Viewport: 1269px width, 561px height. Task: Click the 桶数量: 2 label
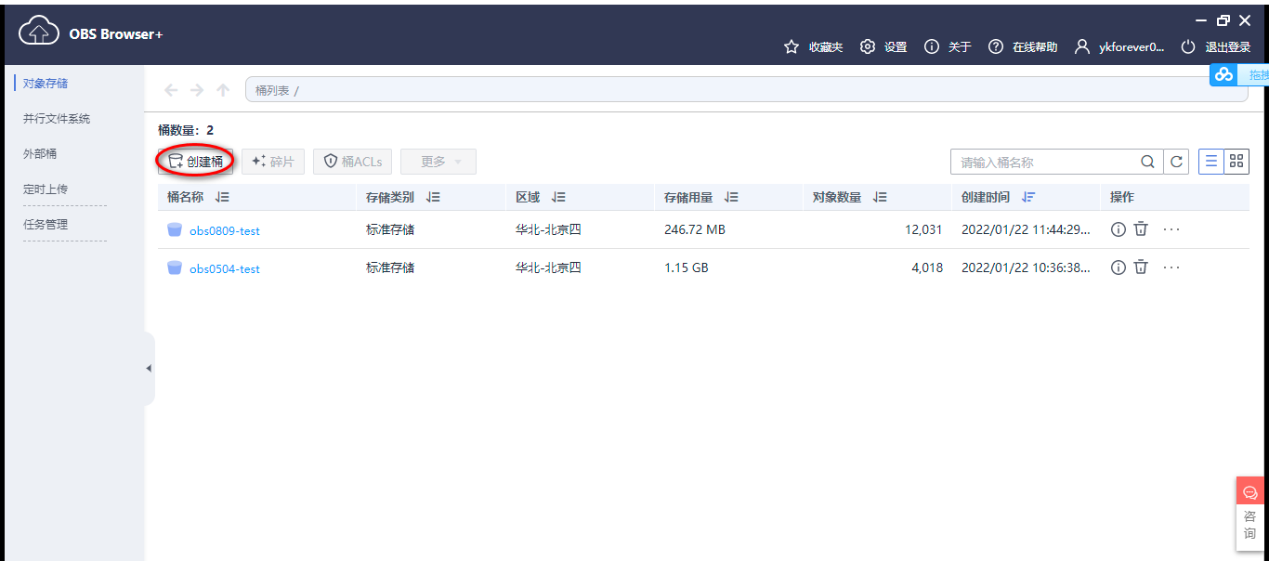pyautogui.click(x=186, y=130)
